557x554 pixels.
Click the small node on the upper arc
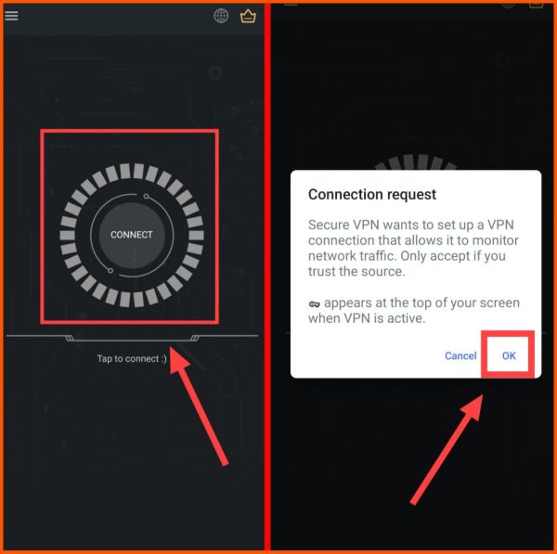(146, 196)
